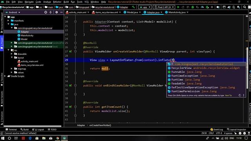Toggle the code folding marker beside line 27

[75, 51]
